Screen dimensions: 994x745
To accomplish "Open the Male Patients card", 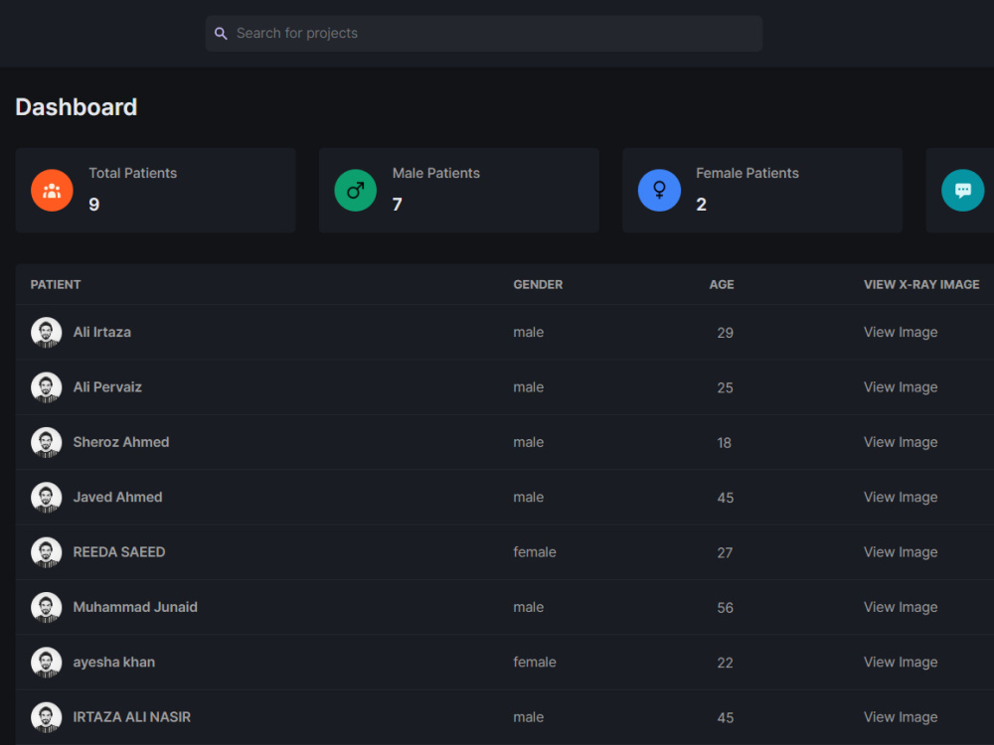I will tap(459, 190).
